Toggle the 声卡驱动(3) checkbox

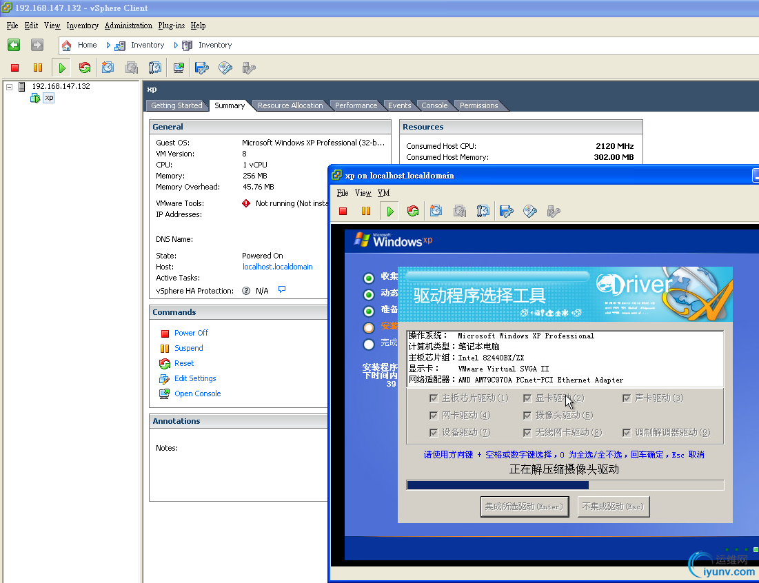(x=627, y=398)
